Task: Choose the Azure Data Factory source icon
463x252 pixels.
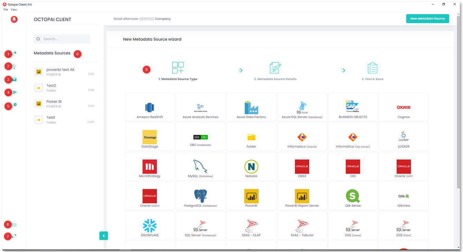Action: (251, 108)
